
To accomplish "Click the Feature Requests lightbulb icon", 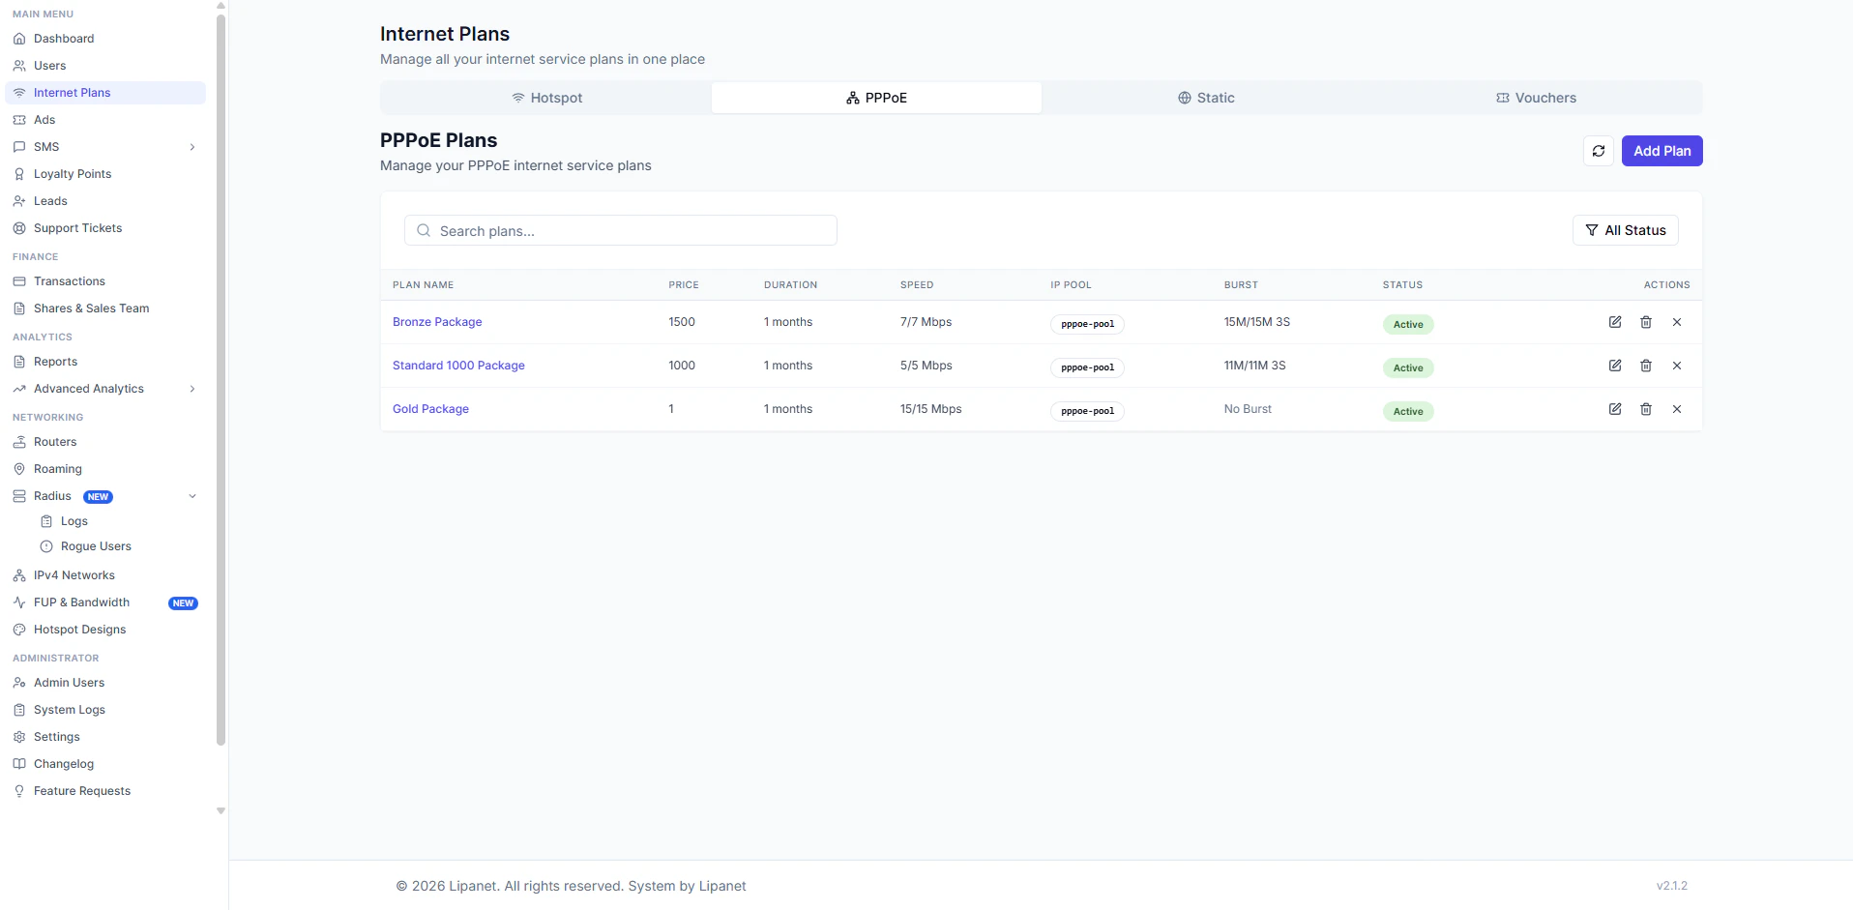I will click(x=19, y=791).
